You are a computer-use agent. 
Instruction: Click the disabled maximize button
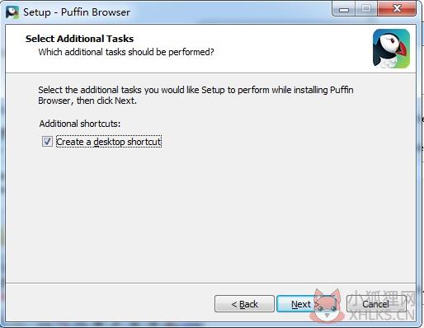366,9
